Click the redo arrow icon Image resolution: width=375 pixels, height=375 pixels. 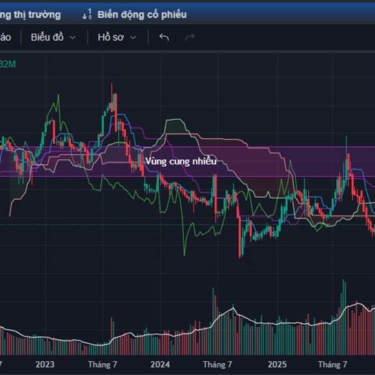point(190,37)
